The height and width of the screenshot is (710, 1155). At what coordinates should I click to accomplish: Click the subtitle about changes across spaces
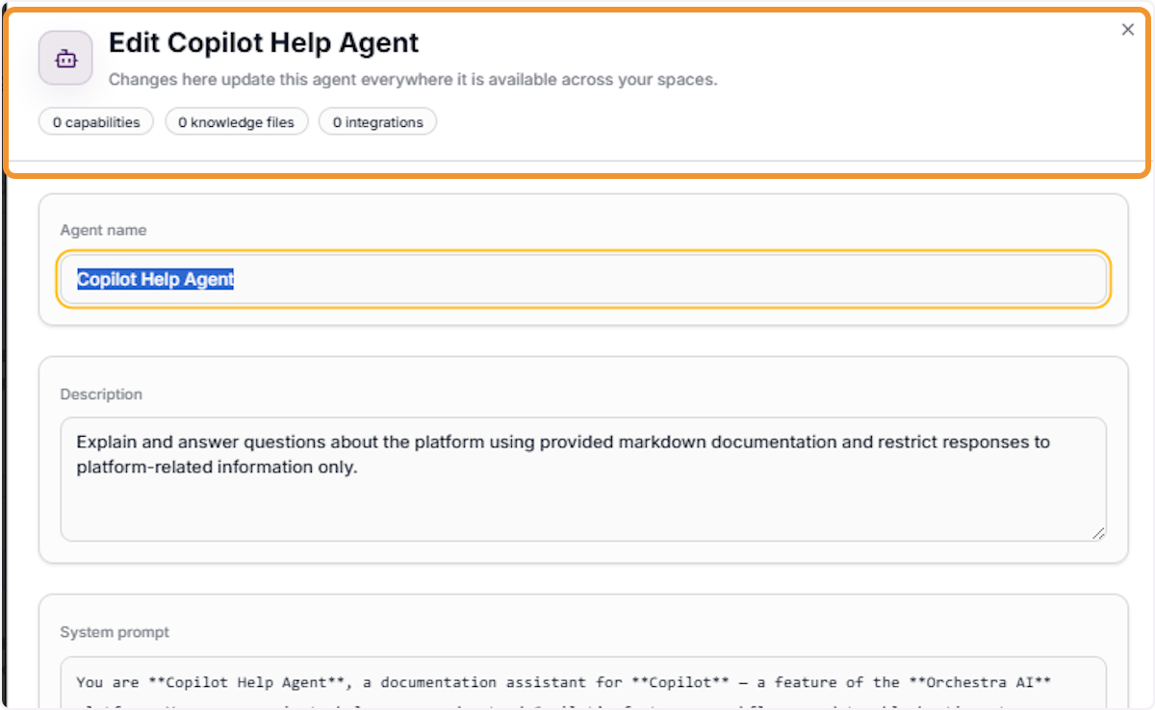click(x=413, y=80)
